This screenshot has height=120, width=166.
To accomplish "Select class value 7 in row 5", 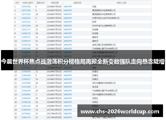I will pos(36,22).
